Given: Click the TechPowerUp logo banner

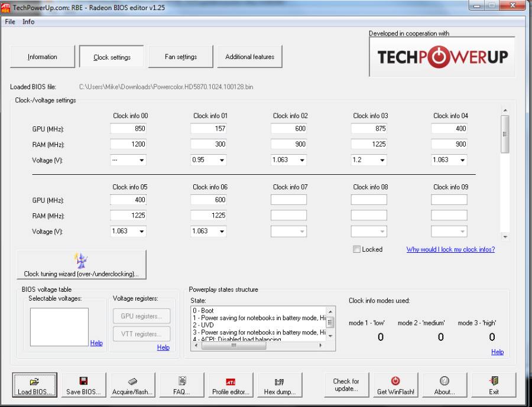Looking at the screenshot, I should click(x=442, y=57).
